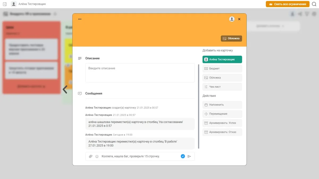Open the Перемещение move action
This screenshot has width=319, height=179.
[222, 114]
